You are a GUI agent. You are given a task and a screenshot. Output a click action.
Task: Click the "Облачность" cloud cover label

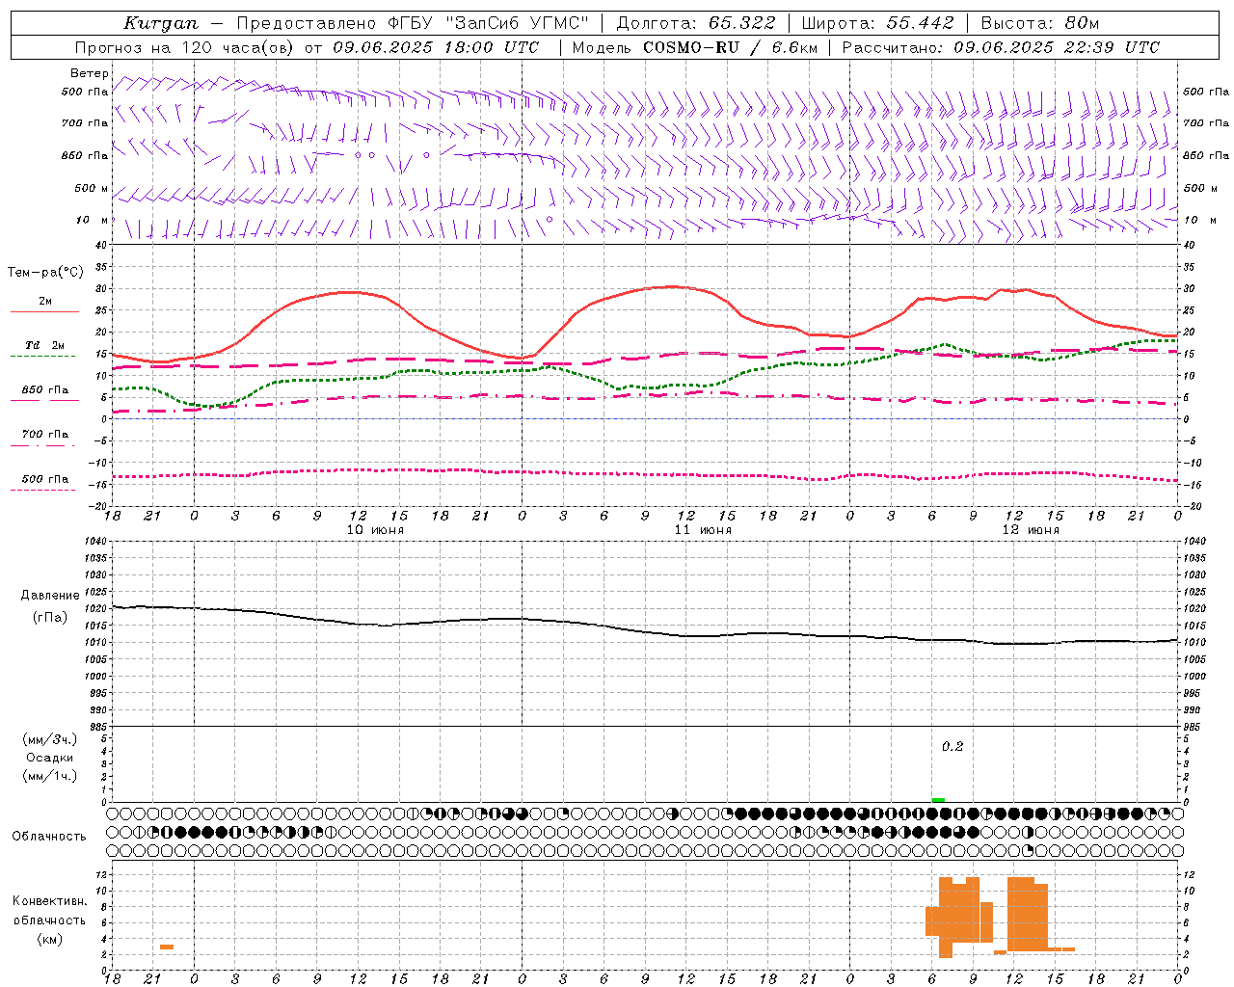(x=49, y=837)
